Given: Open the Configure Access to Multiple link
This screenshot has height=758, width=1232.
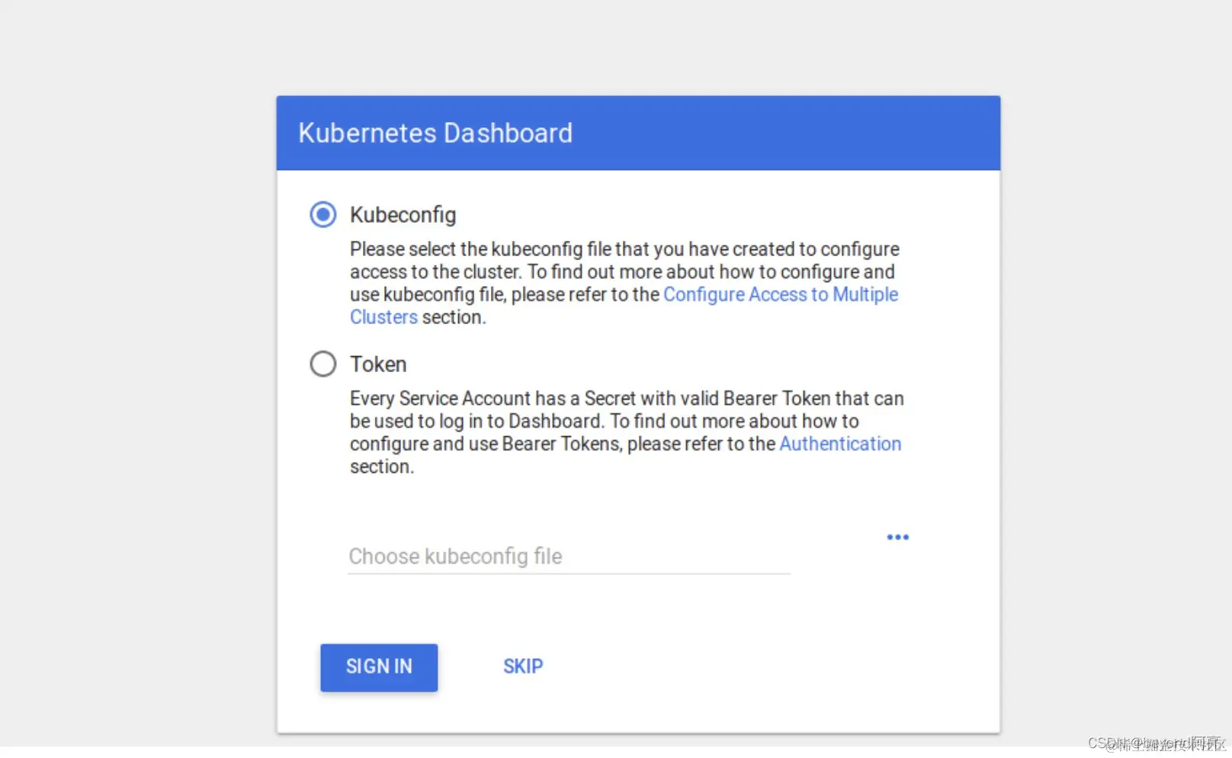Looking at the screenshot, I should pyautogui.click(x=780, y=294).
